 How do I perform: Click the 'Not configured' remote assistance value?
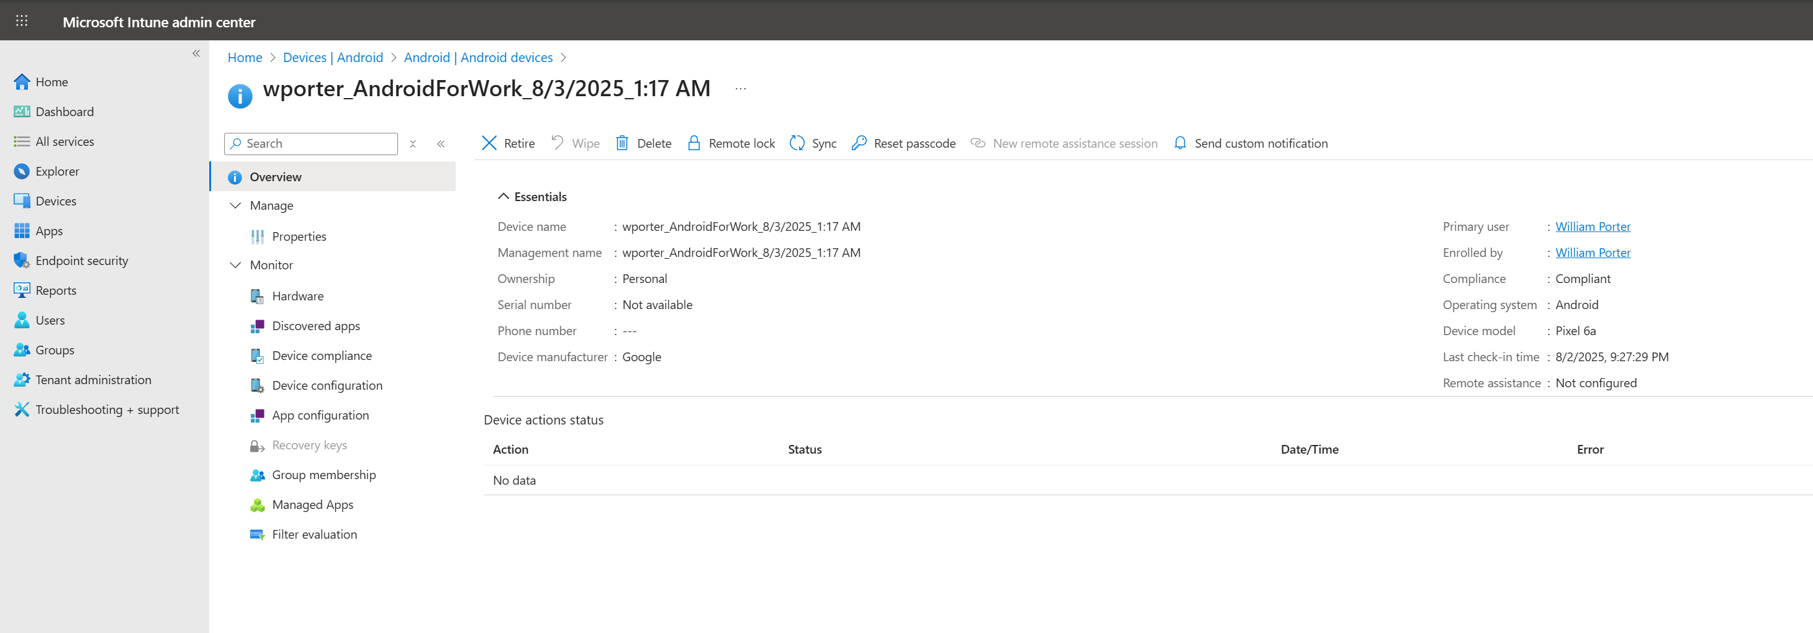pos(1596,383)
